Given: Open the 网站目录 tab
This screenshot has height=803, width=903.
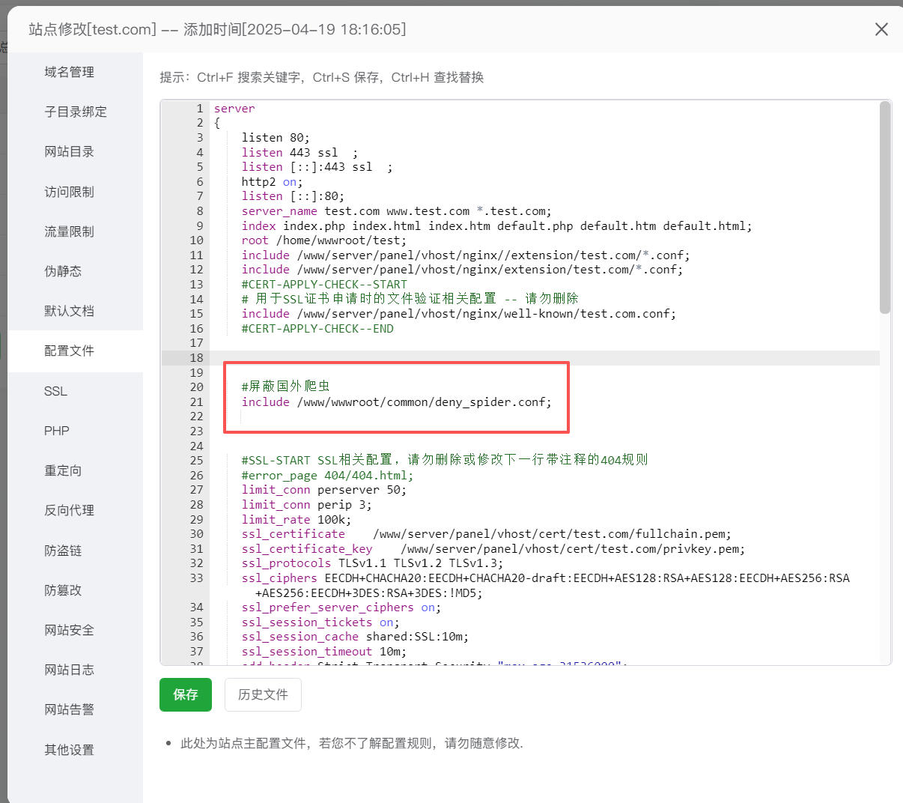Looking at the screenshot, I should coord(69,151).
